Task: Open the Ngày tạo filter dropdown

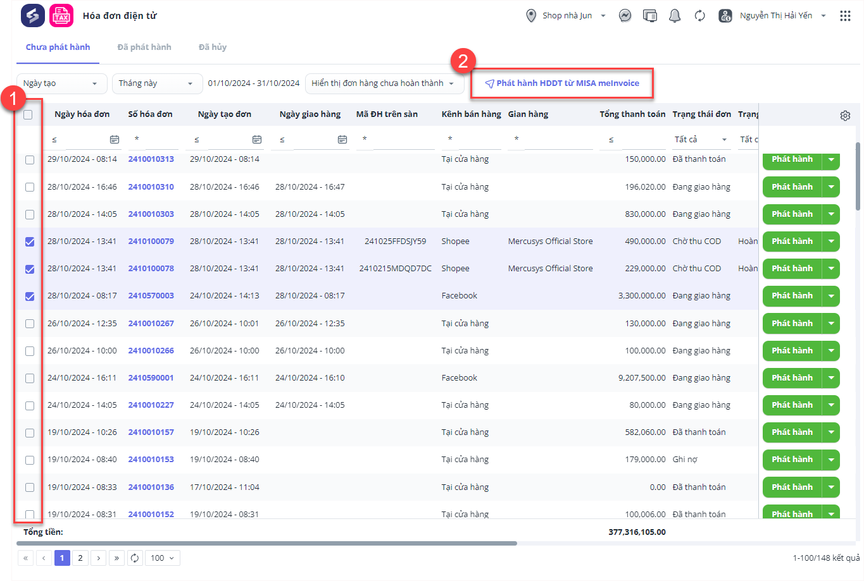Action: 60,83
